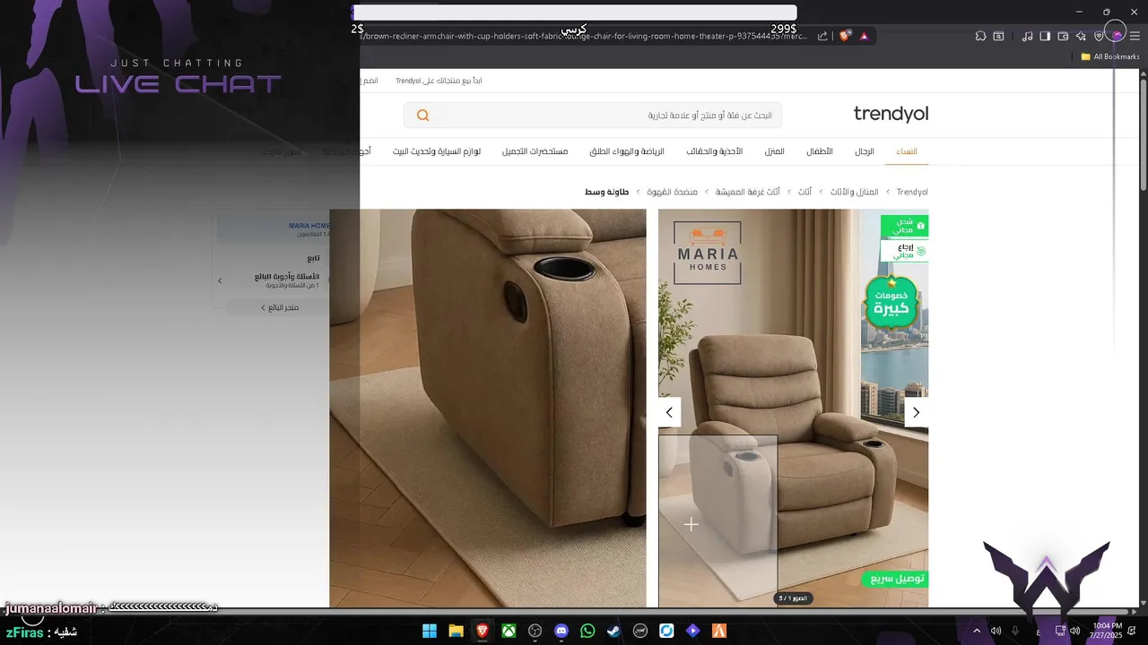Open the profile avatar in browser toolbar
This screenshot has height=645, width=1148.
pyautogui.click(x=1117, y=35)
